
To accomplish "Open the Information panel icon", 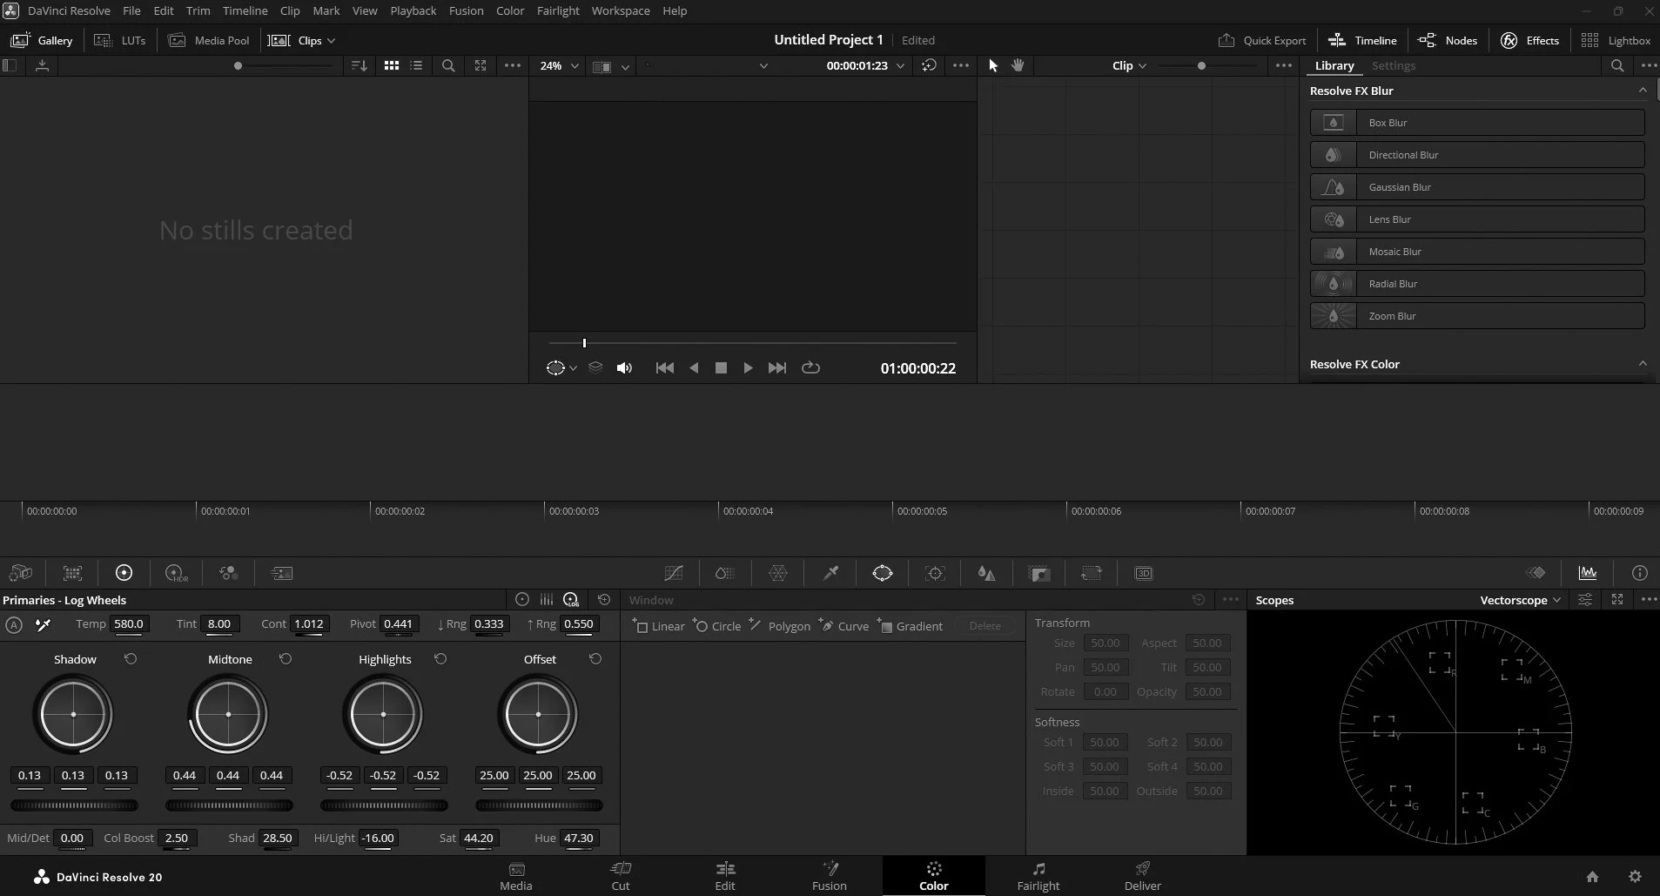I will 1640,573.
